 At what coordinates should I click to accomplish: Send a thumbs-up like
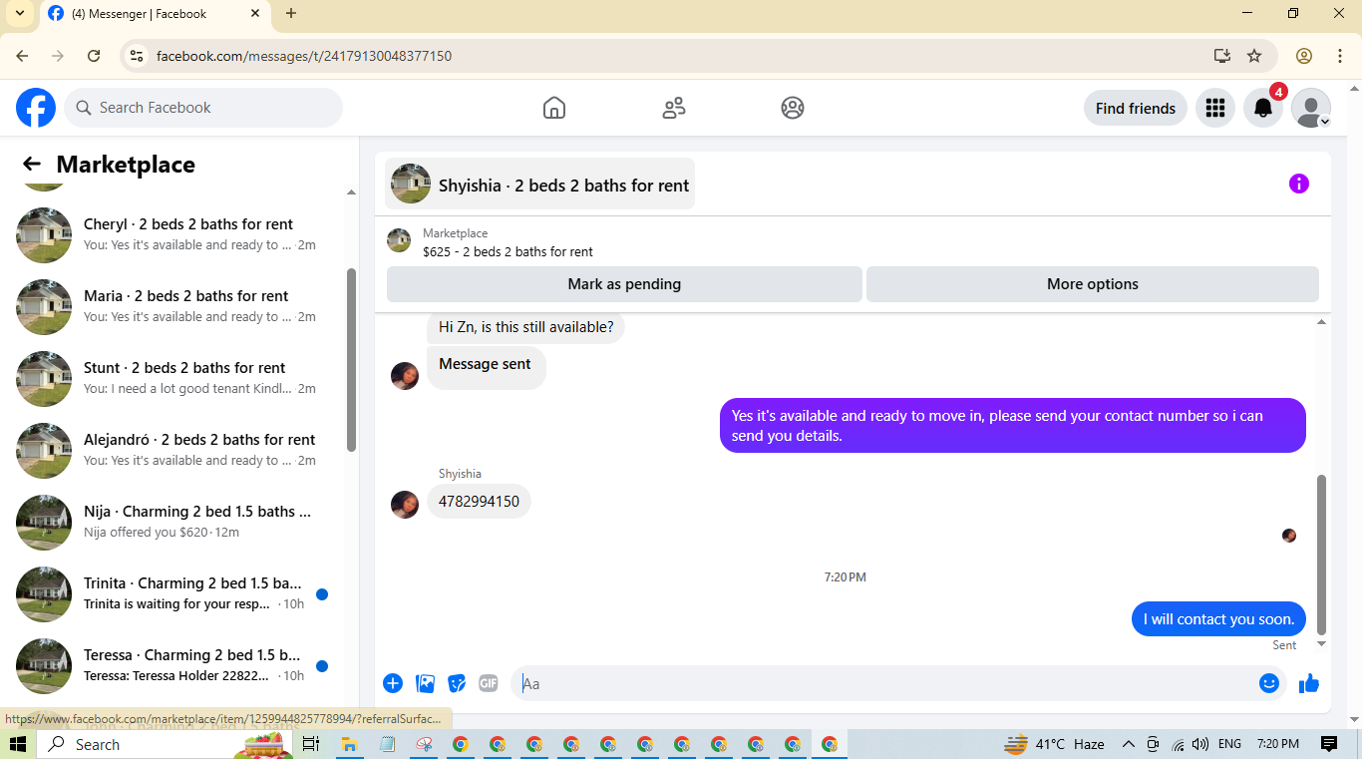(x=1309, y=683)
